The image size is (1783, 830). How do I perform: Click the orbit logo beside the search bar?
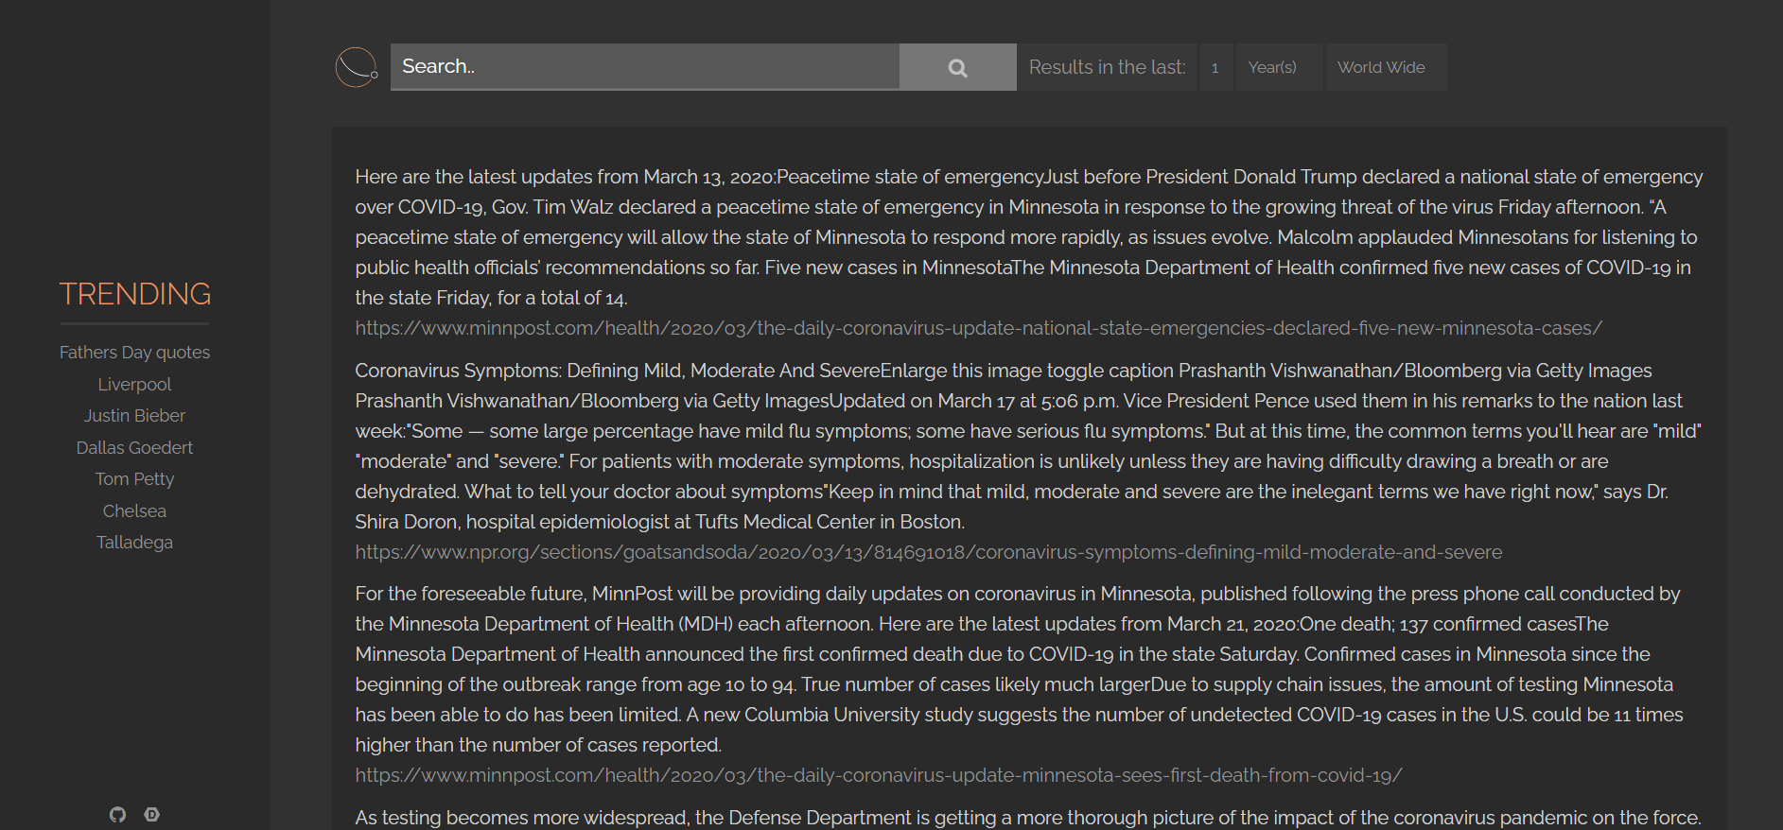[357, 67]
